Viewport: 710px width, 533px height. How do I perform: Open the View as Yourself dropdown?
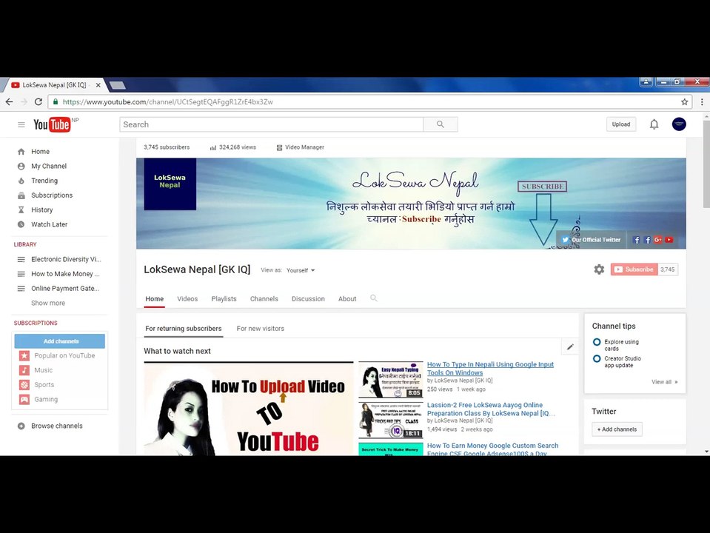point(300,270)
